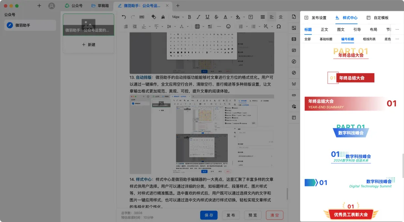This screenshot has width=404, height=222.
Task: Apply bulleted list formatting
Action: coord(254,27)
